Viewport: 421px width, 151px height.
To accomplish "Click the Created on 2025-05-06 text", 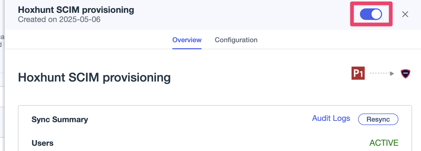I will click(59, 19).
